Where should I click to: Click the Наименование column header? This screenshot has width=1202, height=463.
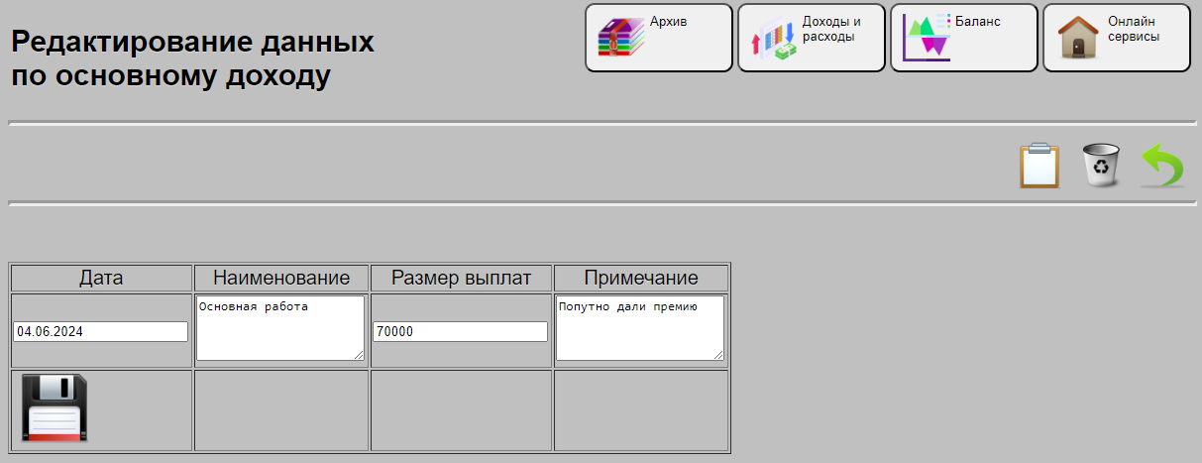281,278
